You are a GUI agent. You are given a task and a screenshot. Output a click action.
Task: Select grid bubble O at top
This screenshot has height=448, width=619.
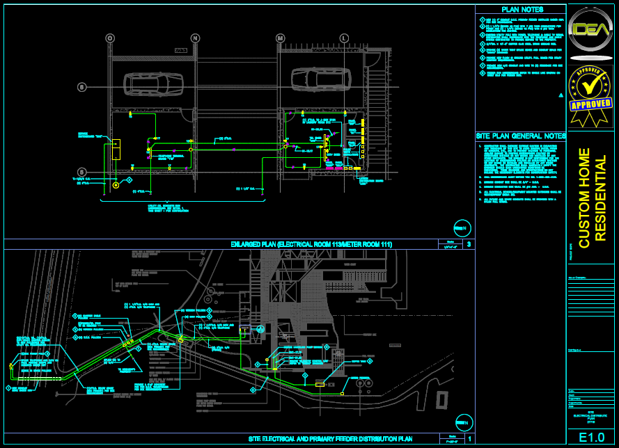point(110,38)
